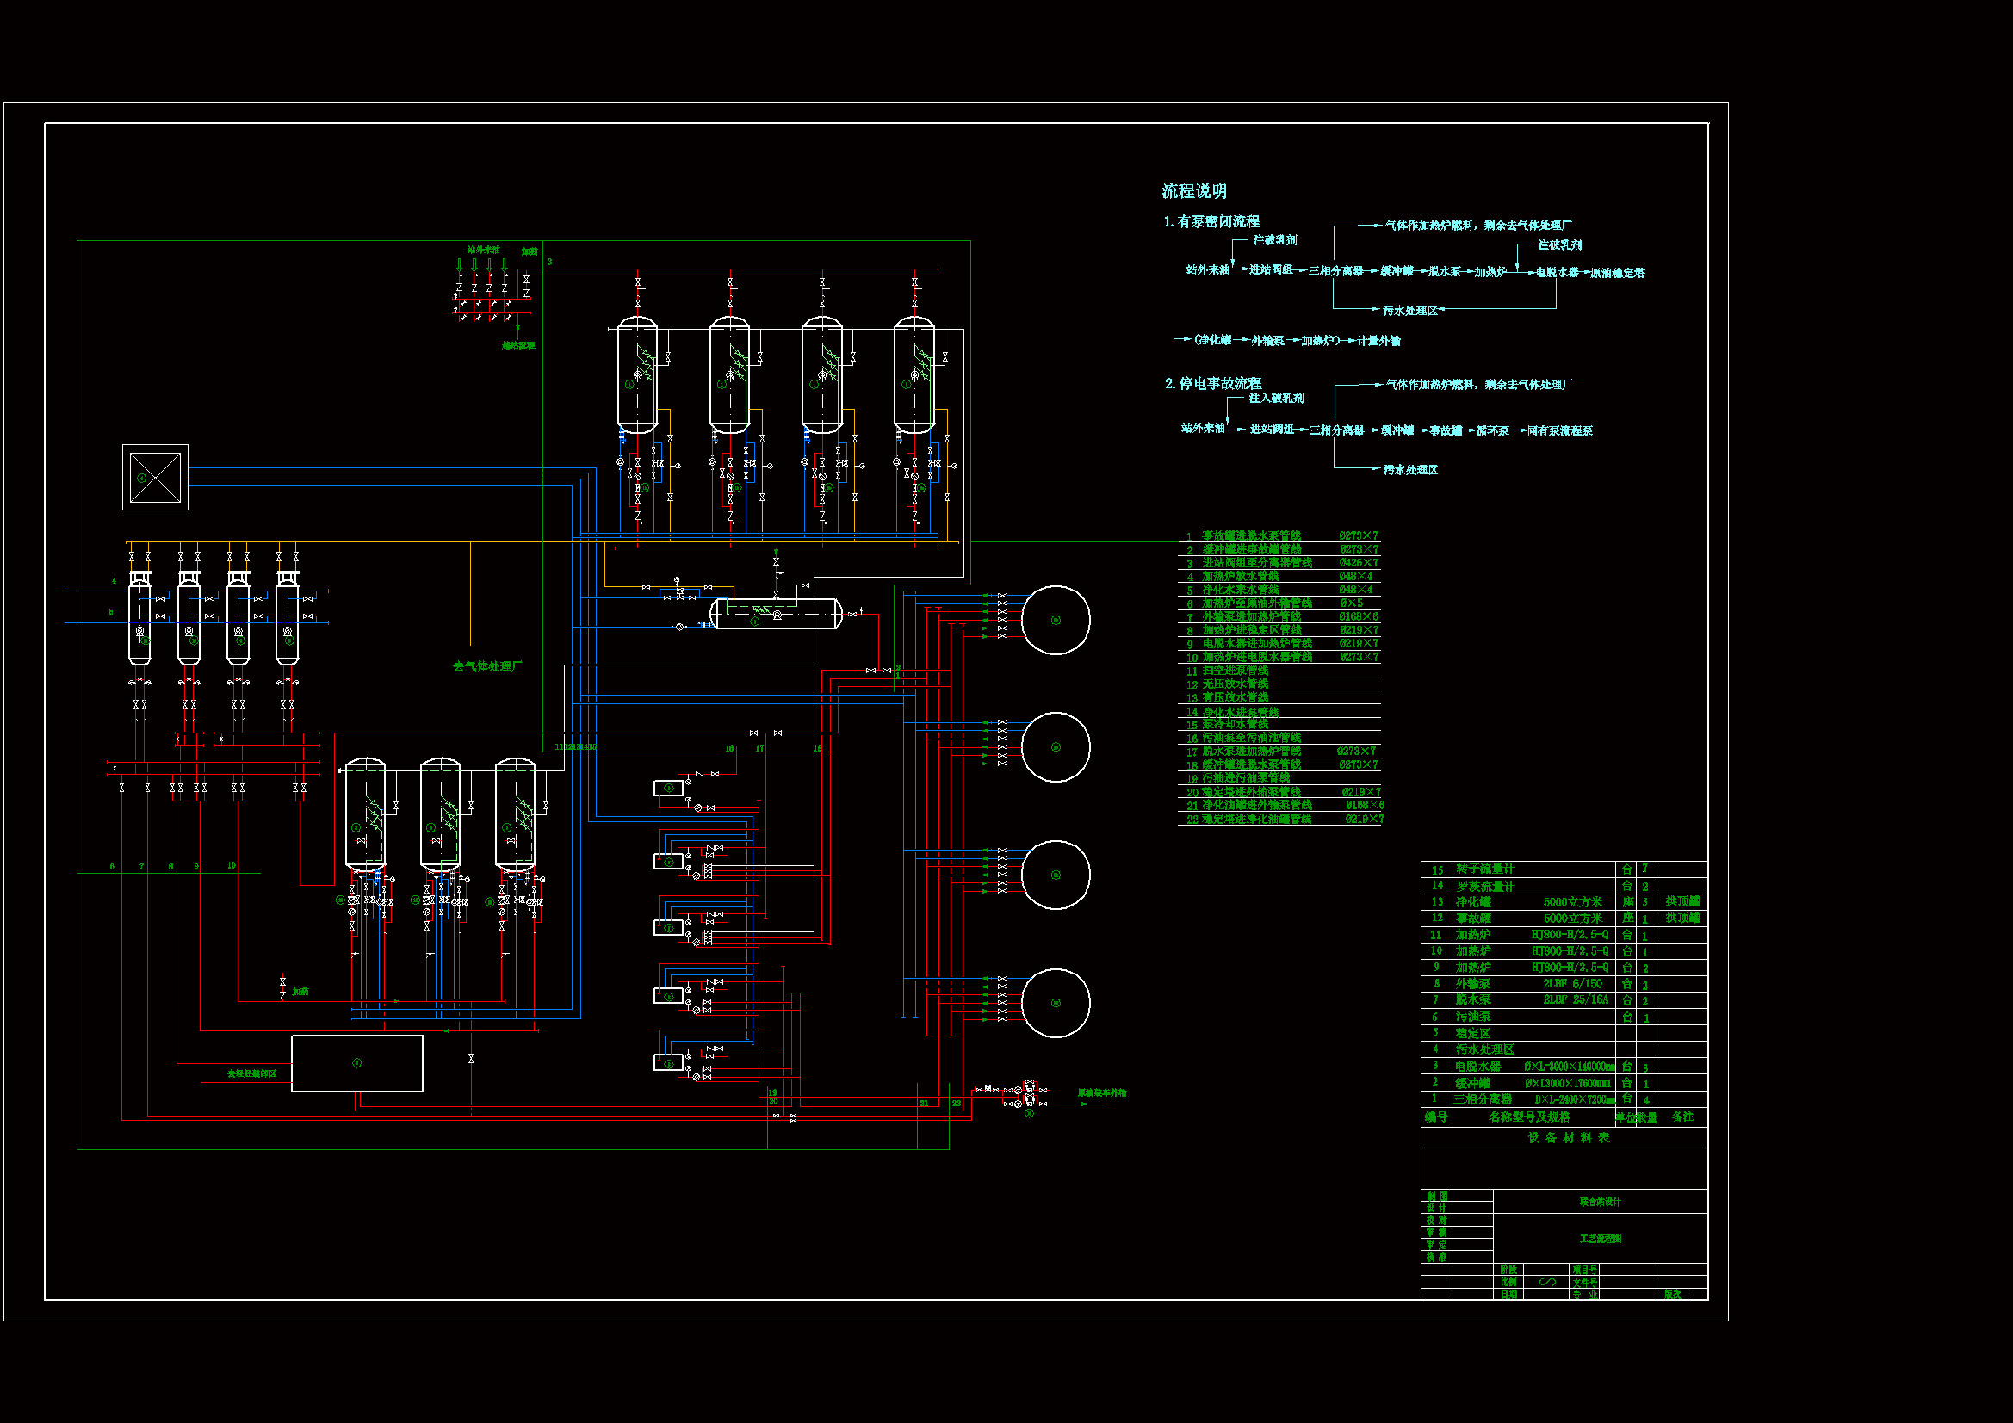Select the '1.有泵密闭流程' title

pyautogui.click(x=1211, y=222)
